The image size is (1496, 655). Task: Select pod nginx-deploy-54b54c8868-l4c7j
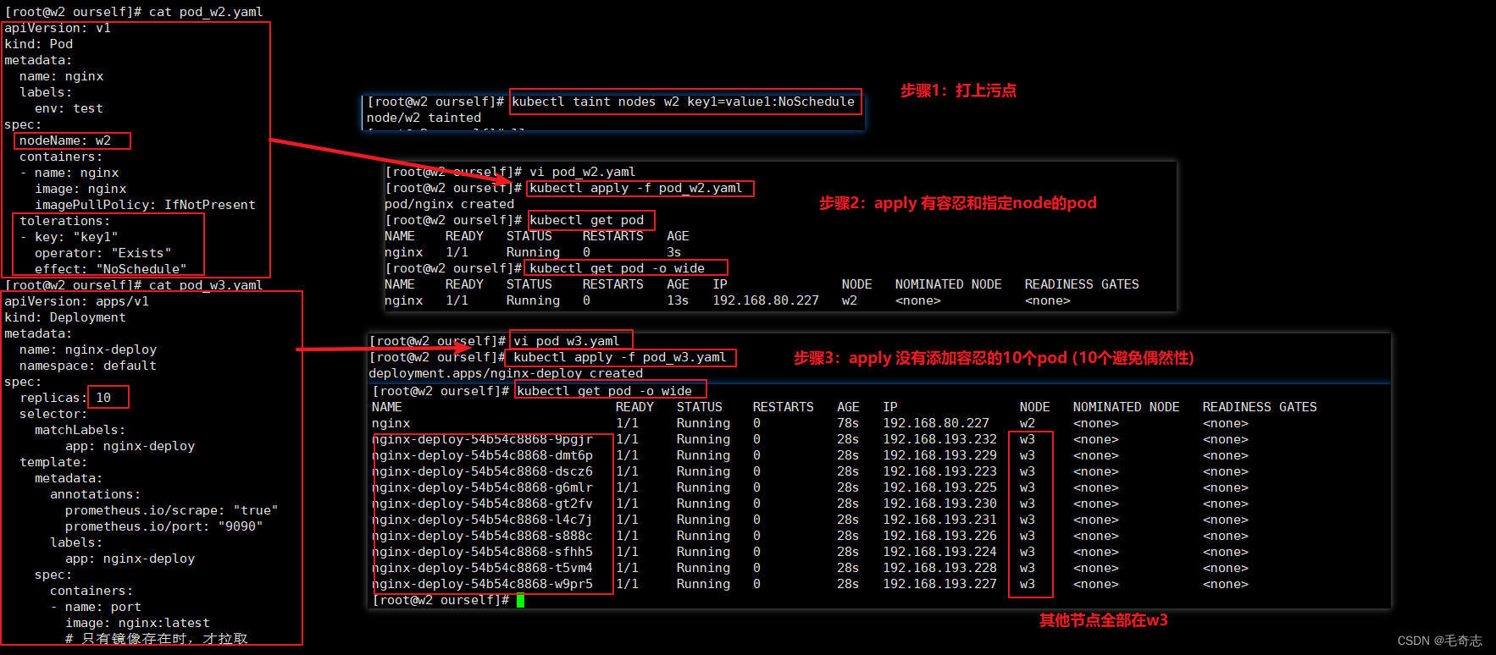482,520
